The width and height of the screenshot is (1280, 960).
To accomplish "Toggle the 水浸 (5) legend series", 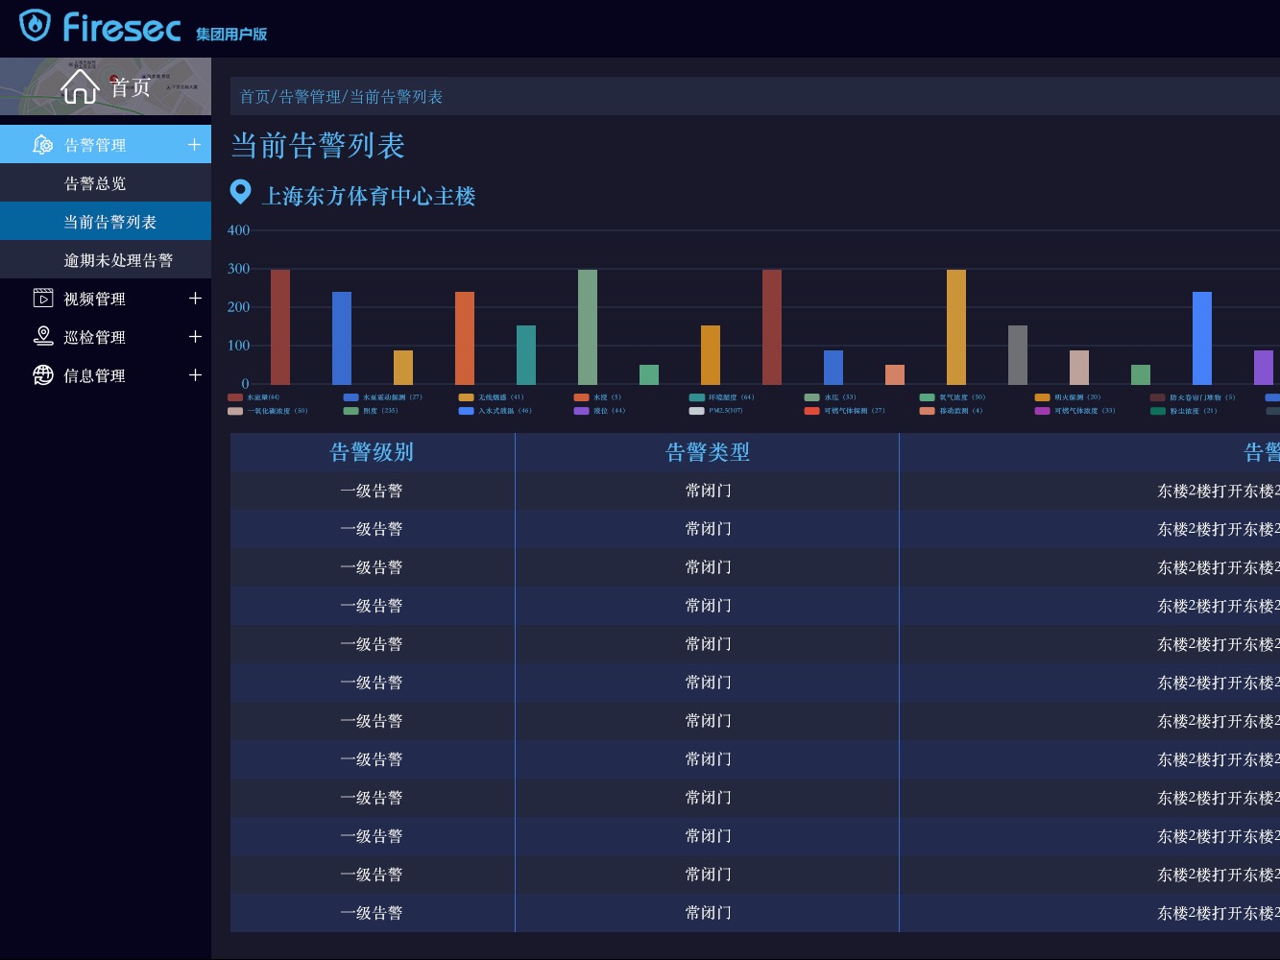I will 597,396.
